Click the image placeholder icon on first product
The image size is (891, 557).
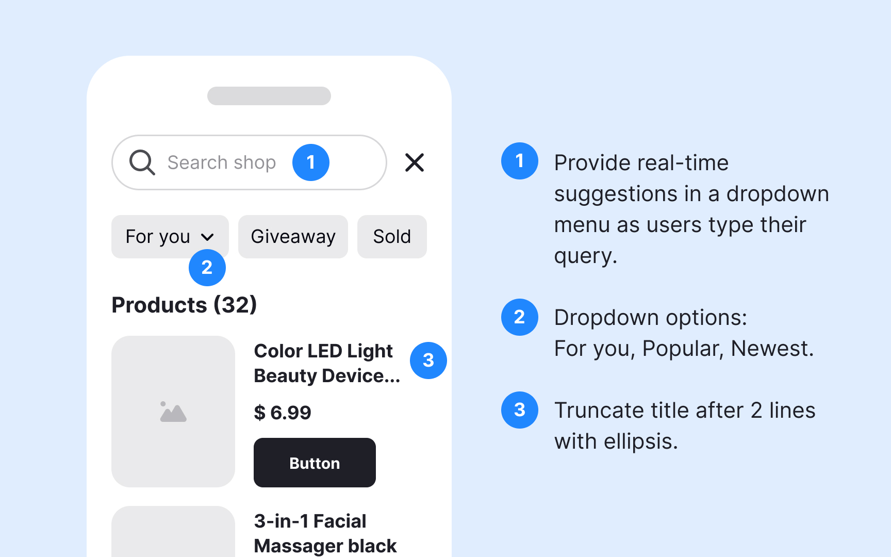click(x=173, y=412)
